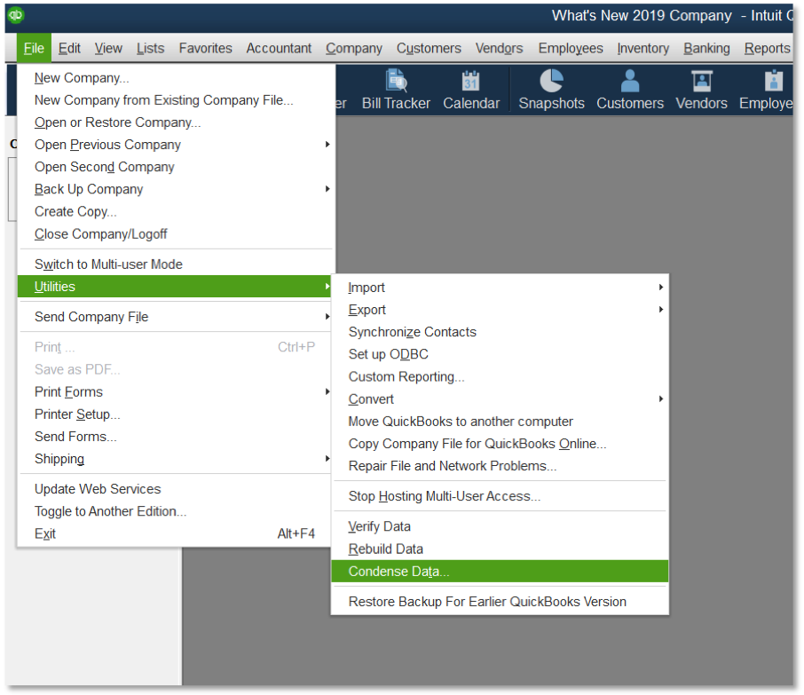This screenshot has height=695, width=804.
Task: Click Stop Hosting Multi-User Access
Action: click(x=500, y=496)
